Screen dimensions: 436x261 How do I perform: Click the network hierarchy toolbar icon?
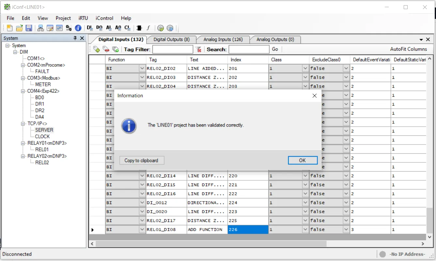coord(40,28)
